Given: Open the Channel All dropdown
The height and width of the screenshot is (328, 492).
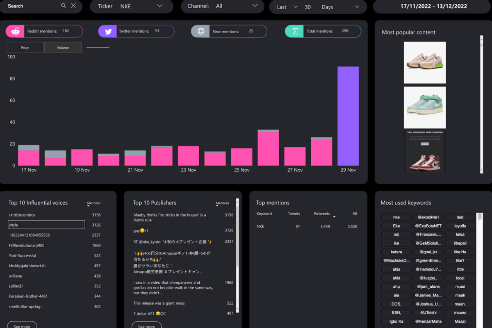Looking at the screenshot, I should click(223, 6).
